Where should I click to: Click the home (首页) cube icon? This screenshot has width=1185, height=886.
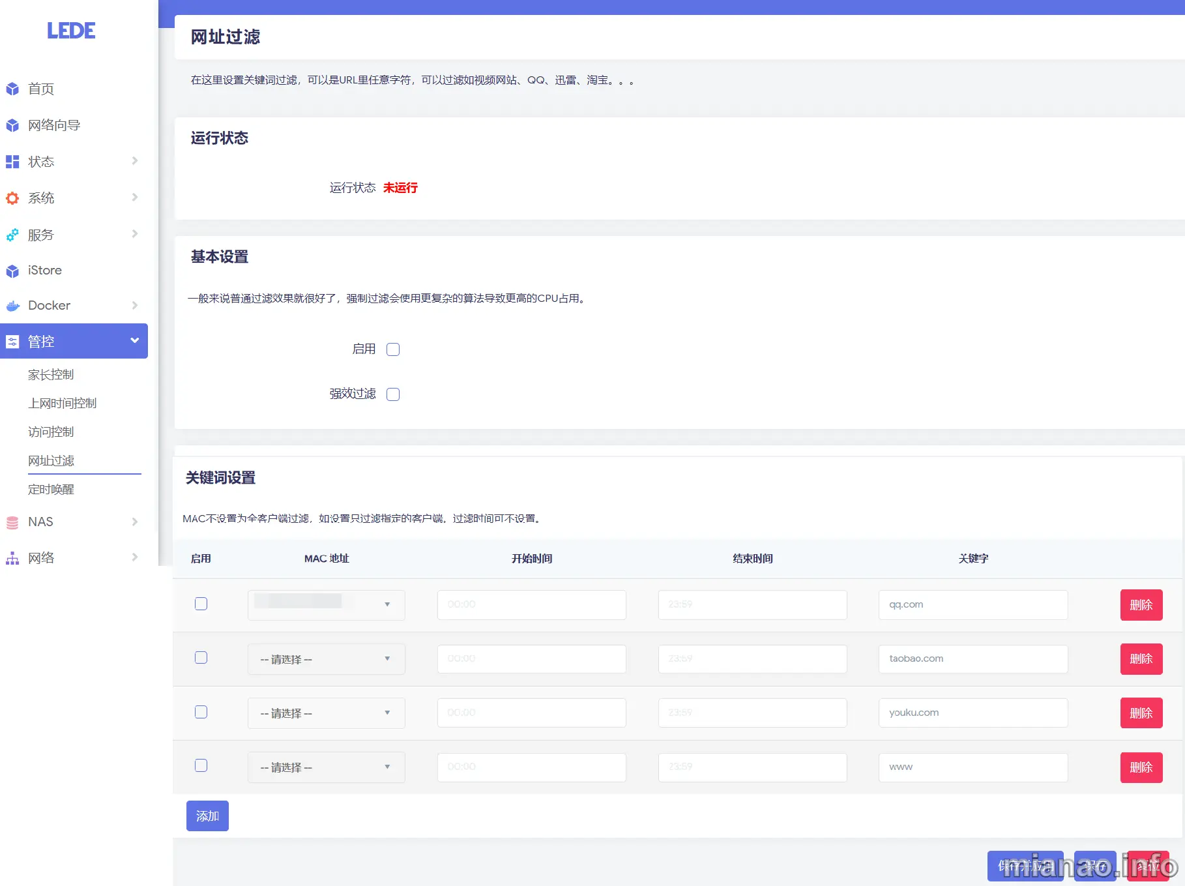click(12, 89)
